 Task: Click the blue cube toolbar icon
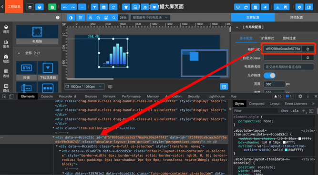(40, 7)
